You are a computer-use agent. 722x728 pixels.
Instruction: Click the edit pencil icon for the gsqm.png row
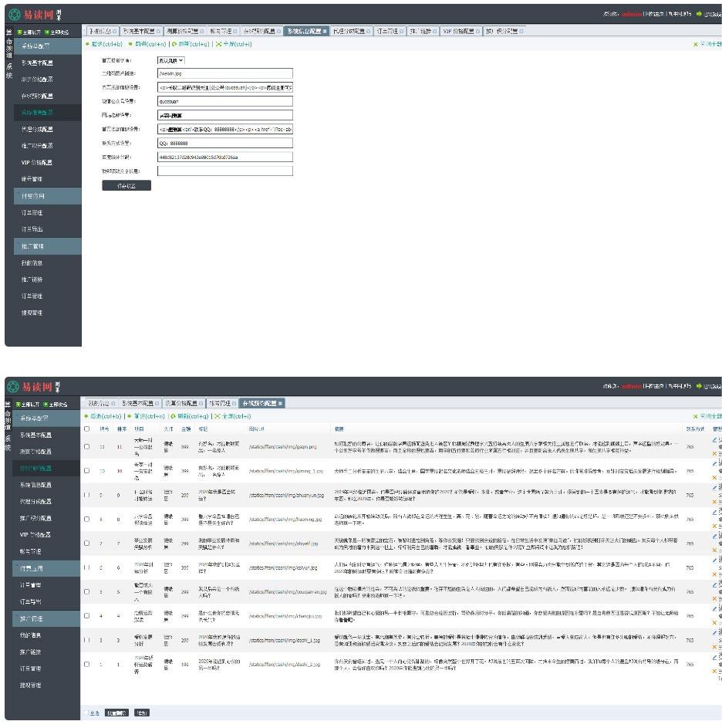(x=714, y=440)
